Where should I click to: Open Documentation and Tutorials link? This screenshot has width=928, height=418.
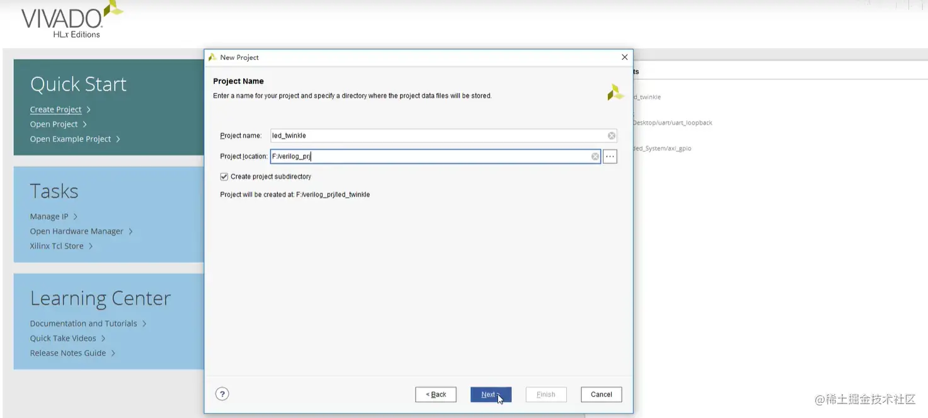(x=84, y=324)
